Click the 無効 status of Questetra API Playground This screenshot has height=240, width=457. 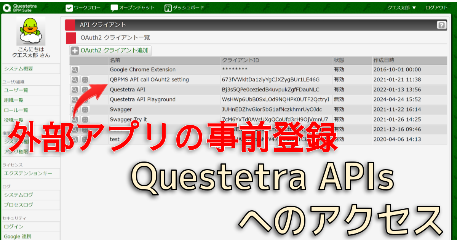pos(339,99)
